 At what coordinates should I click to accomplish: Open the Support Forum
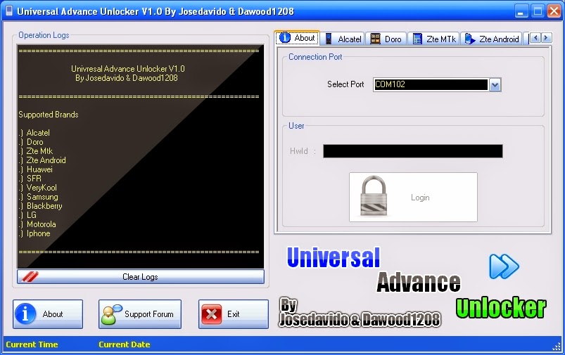coord(140,314)
